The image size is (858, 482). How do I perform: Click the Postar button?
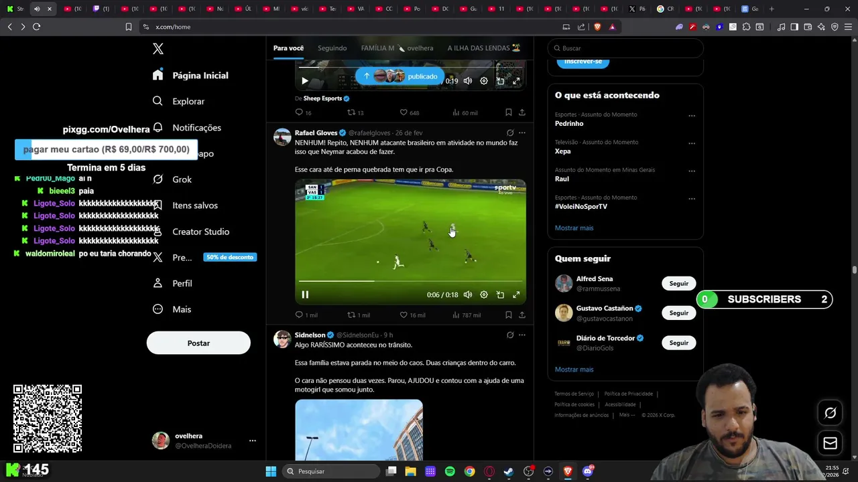pos(198,343)
